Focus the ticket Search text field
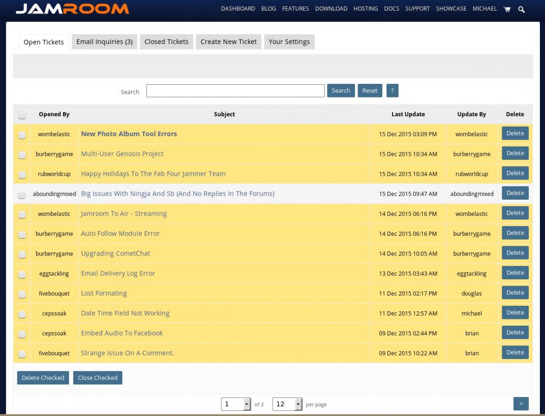The width and height of the screenshot is (545, 416). [235, 91]
